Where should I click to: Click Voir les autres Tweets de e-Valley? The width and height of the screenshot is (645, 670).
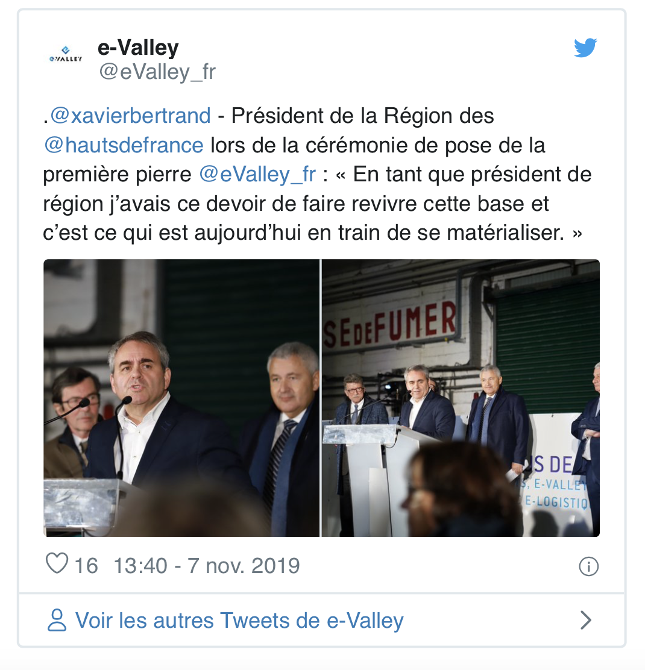click(x=239, y=621)
